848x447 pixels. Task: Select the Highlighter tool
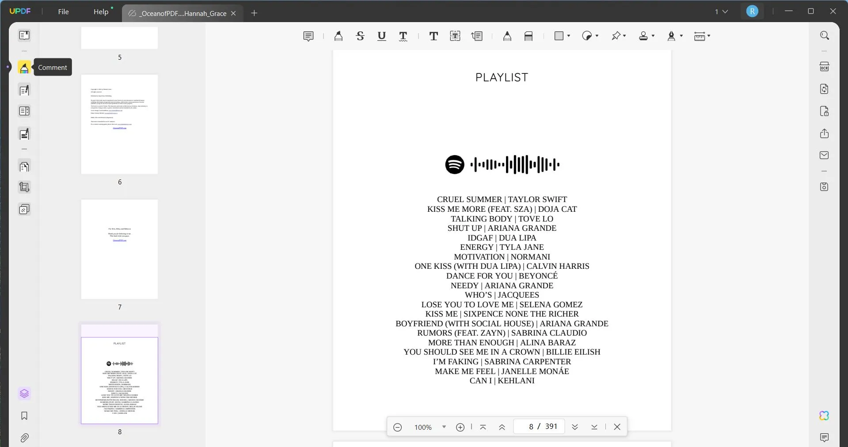click(338, 36)
